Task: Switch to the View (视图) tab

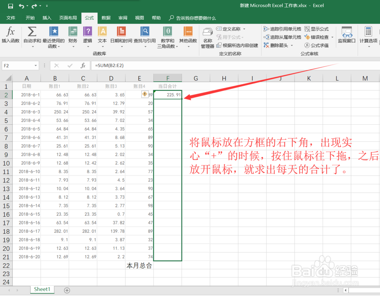Action: point(139,18)
